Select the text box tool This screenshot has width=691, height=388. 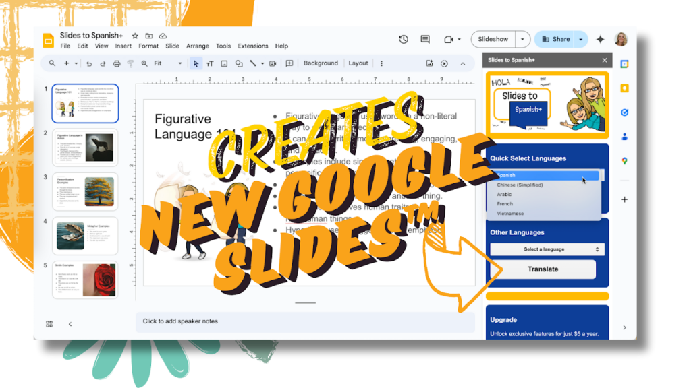tap(210, 63)
